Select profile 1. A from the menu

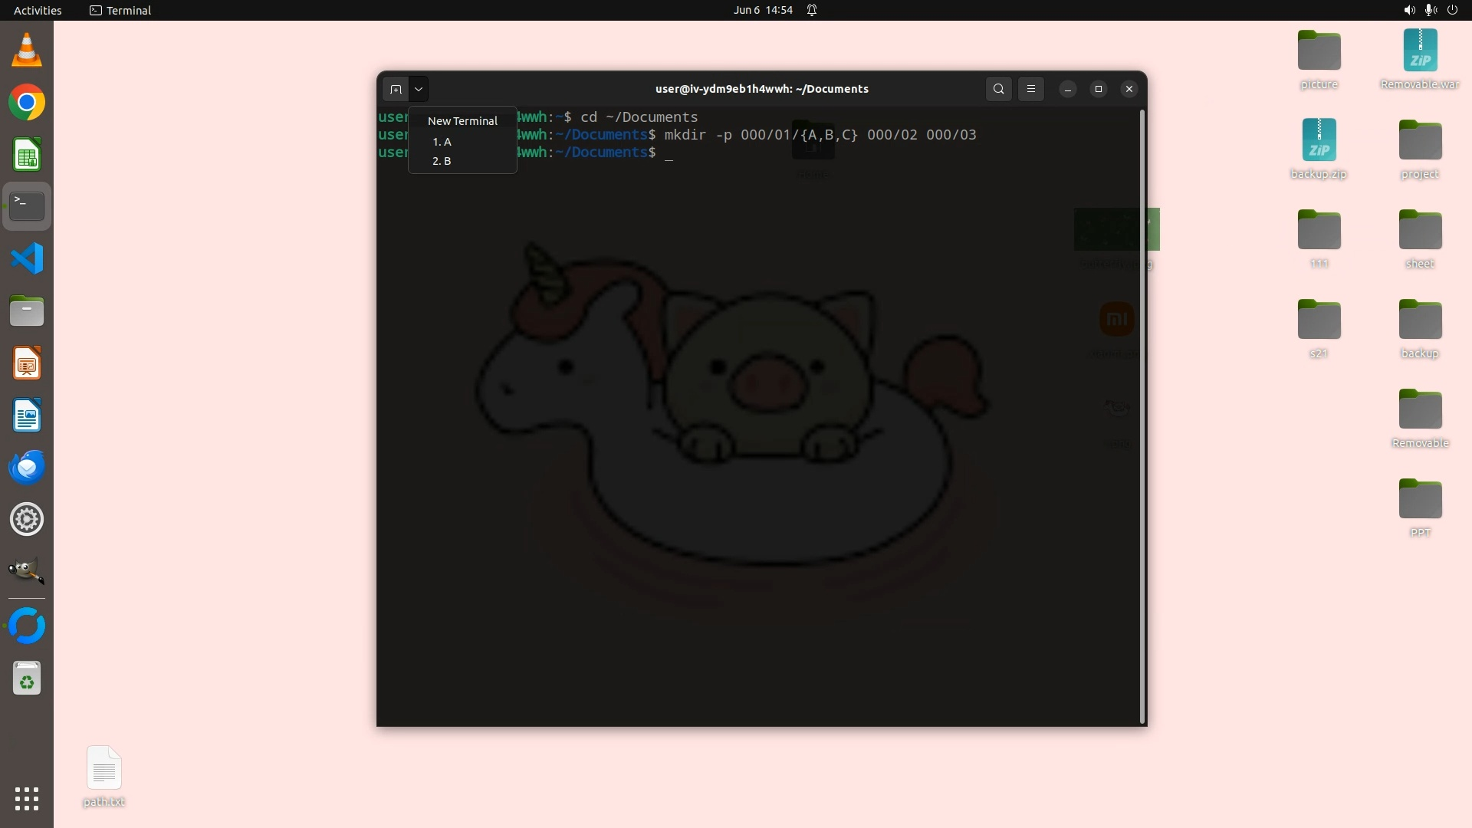click(442, 142)
